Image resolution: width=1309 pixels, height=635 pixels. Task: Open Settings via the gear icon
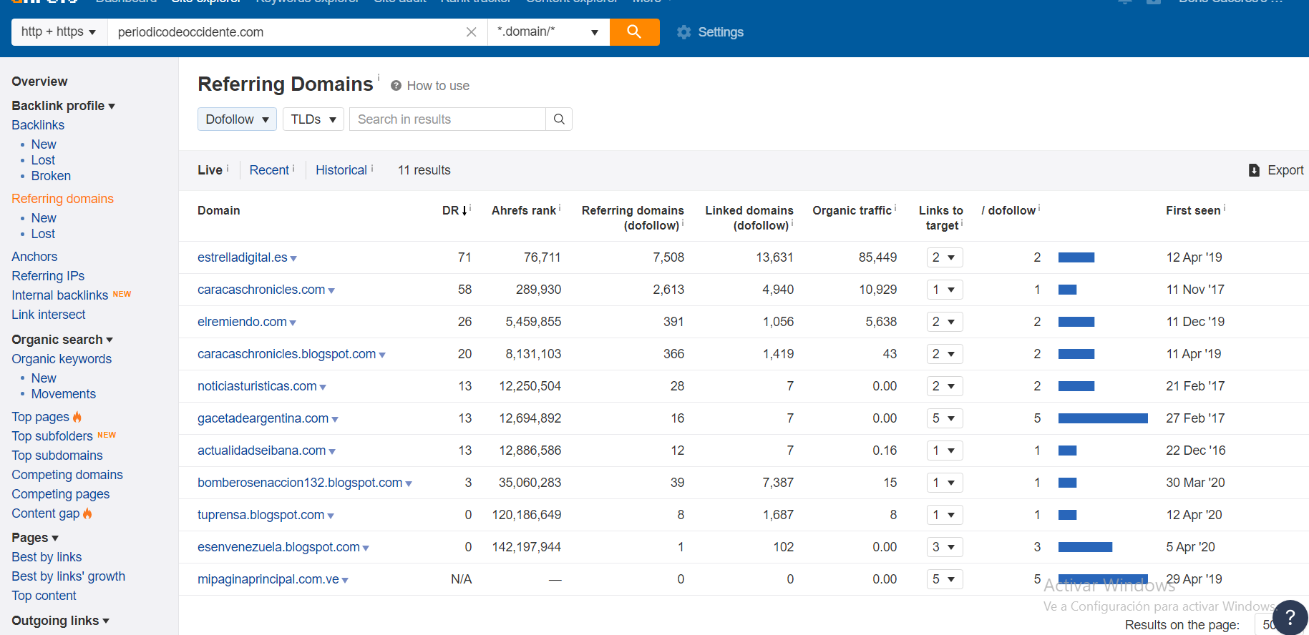pos(684,32)
